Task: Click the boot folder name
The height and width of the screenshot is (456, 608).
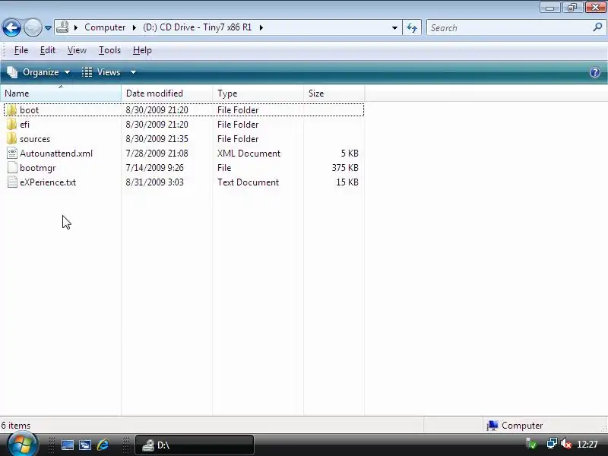Action: (x=29, y=110)
